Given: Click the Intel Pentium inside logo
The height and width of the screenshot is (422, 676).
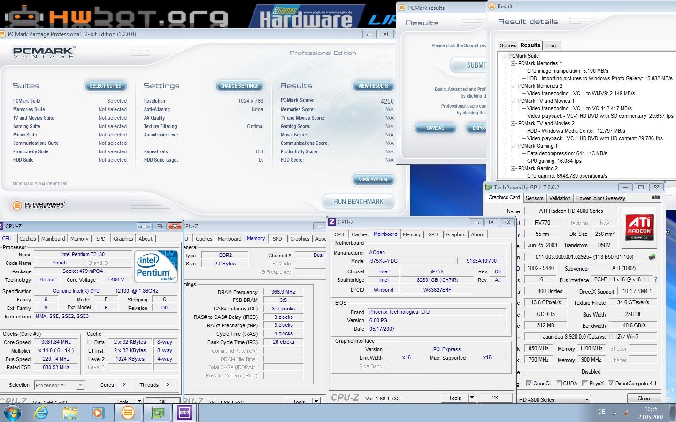Looking at the screenshot, I should click(x=156, y=266).
